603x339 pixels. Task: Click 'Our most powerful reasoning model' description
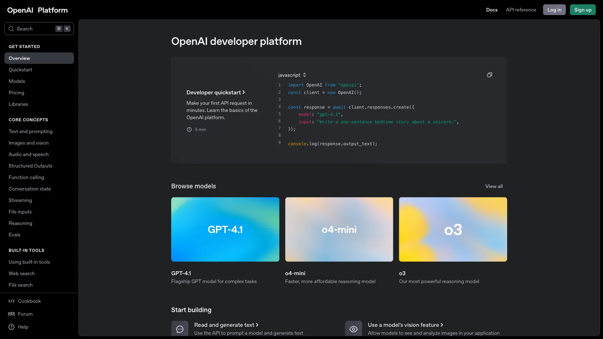pos(439,282)
